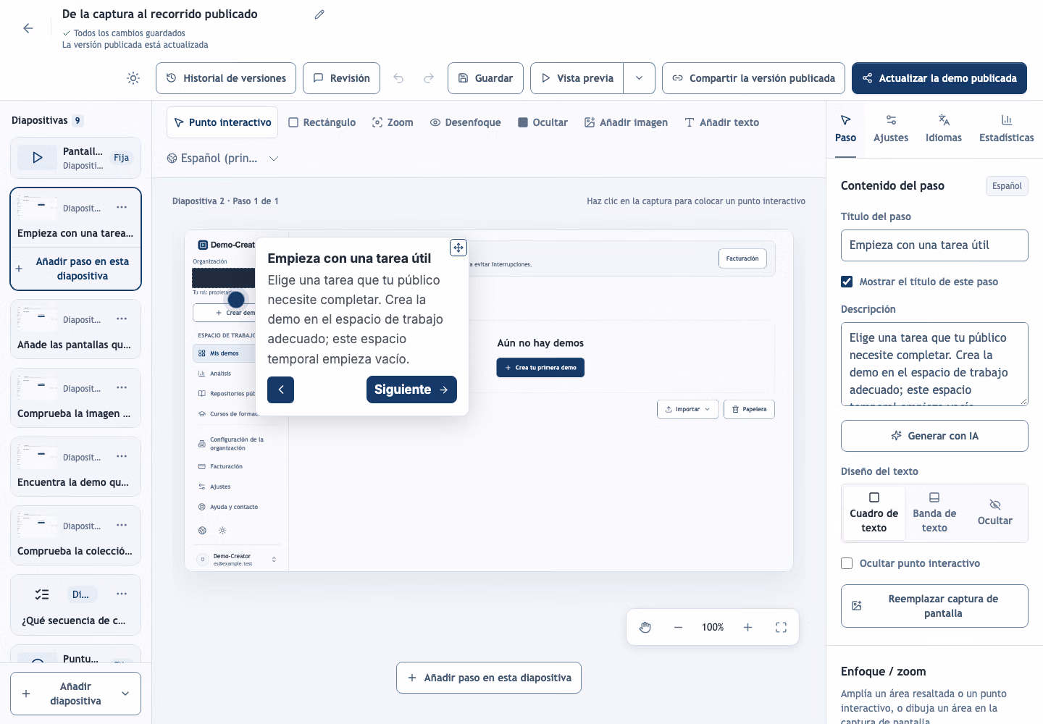Open the Paso tab
This screenshot has width=1043, height=724.
[845, 129]
